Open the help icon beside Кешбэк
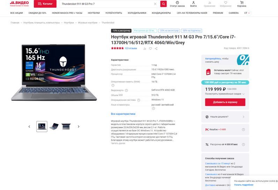Image resolution: width=278 pixels, height=190 pixels. click(x=243, y=129)
